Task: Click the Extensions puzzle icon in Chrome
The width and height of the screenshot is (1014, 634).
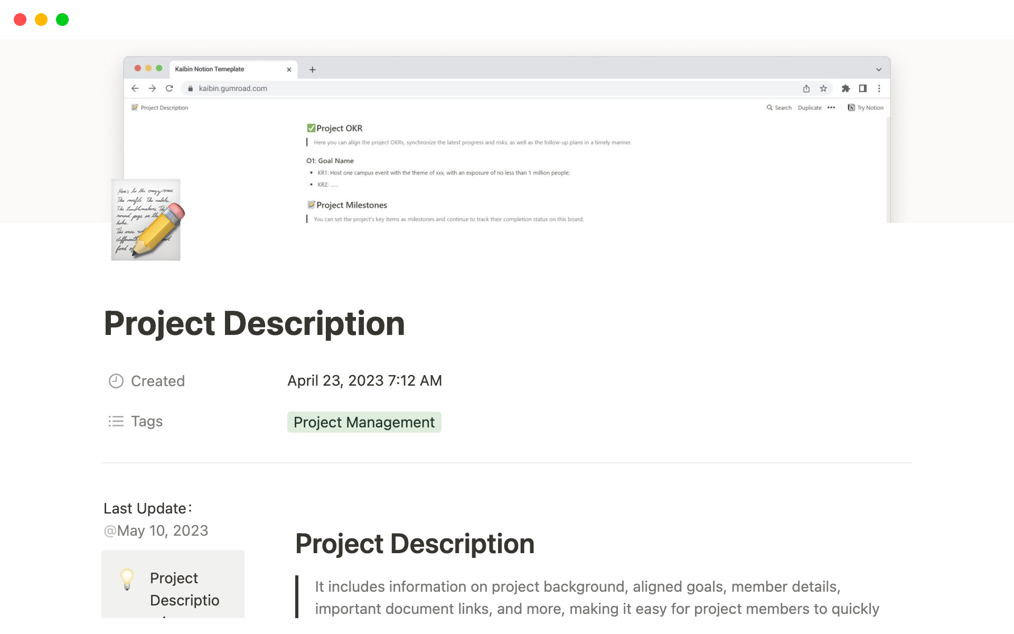Action: tap(846, 88)
